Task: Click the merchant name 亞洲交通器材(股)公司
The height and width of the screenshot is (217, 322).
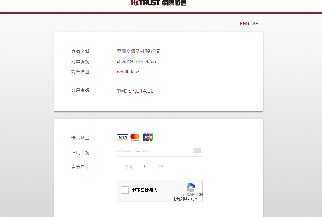Action: [139, 52]
